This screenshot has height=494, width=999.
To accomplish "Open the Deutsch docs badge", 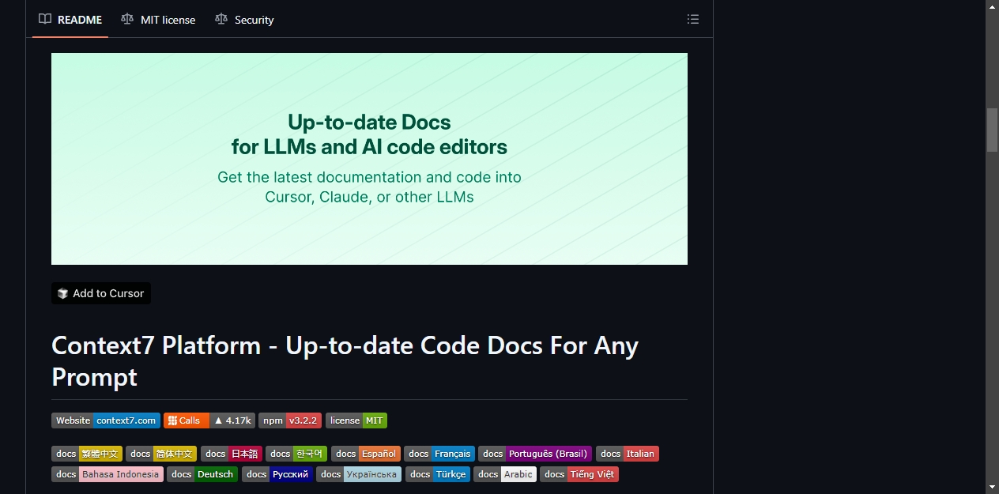I will [202, 474].
